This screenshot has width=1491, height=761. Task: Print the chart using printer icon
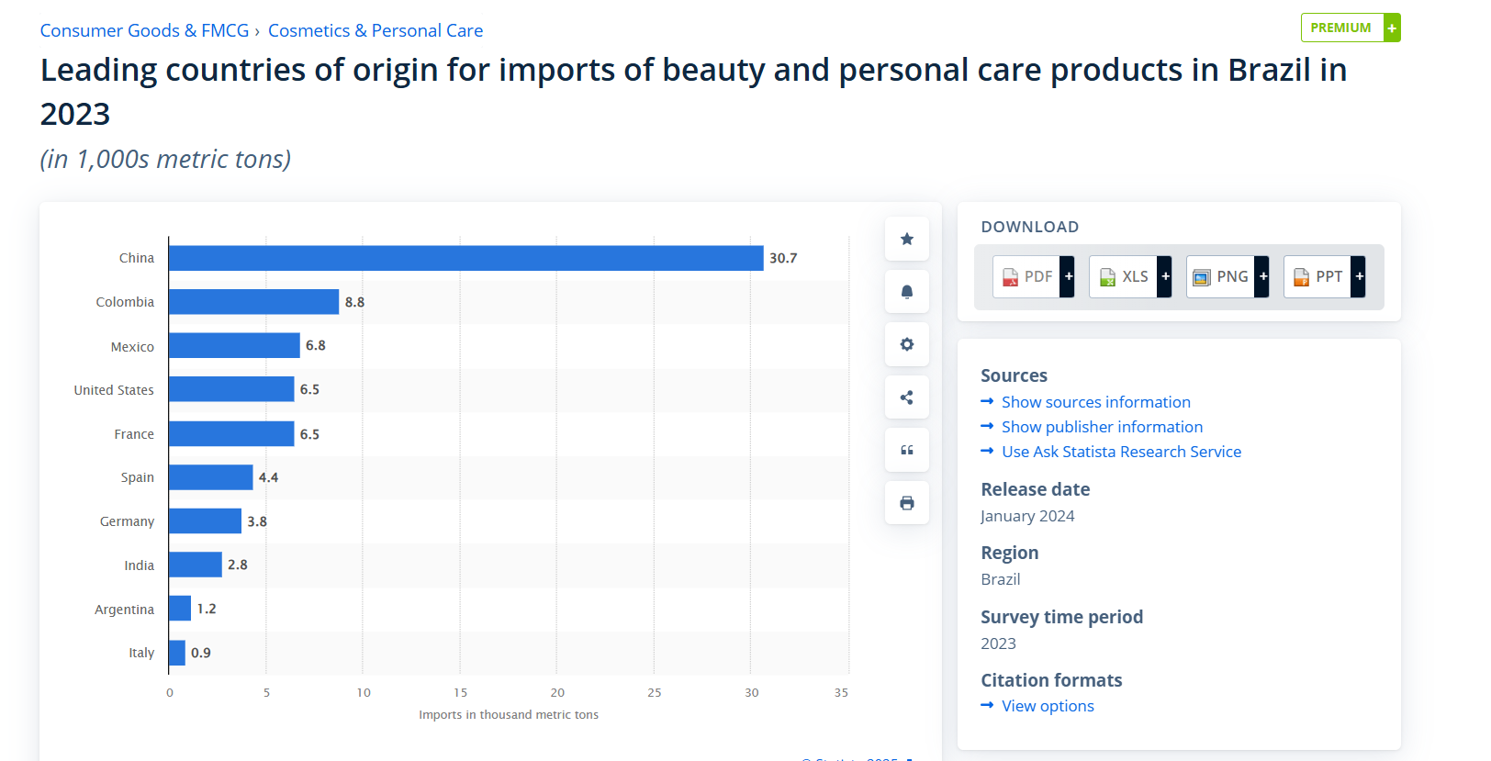906,503
